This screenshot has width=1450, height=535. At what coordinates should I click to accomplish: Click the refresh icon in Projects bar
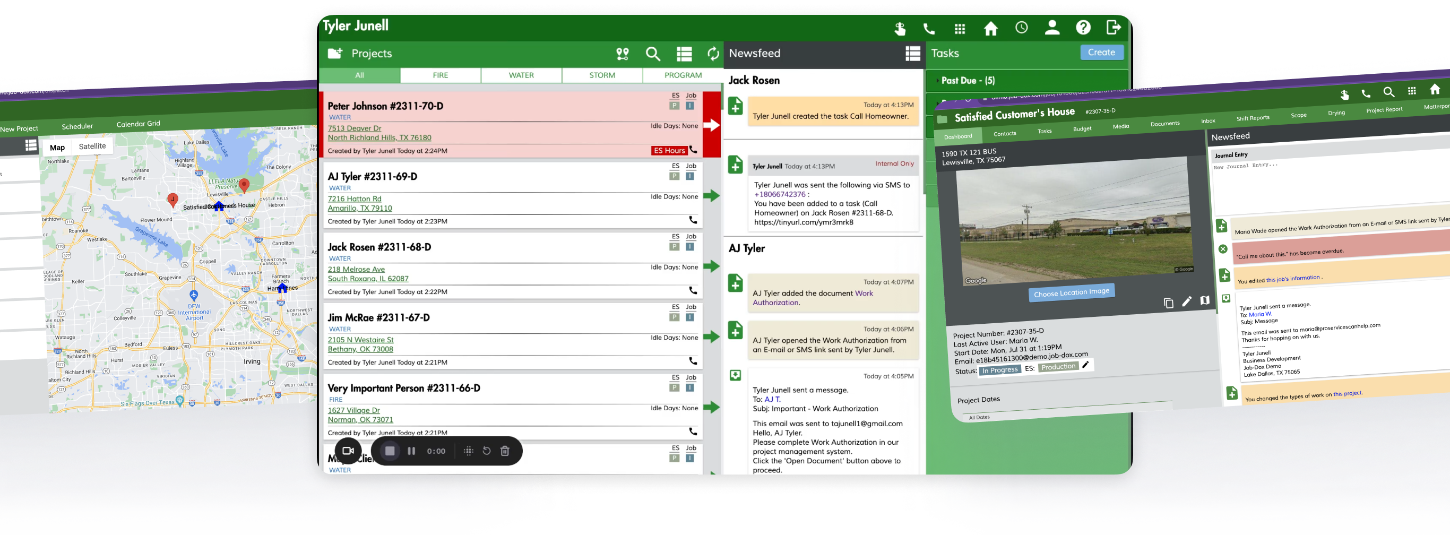coord(713,54)
